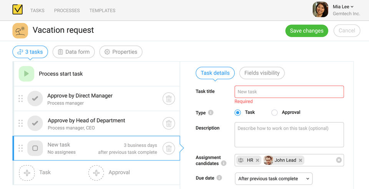Click the Vacation request beach icon
Image resolution: width=369 pixels, height=189 pixels.
click(20, 31)
